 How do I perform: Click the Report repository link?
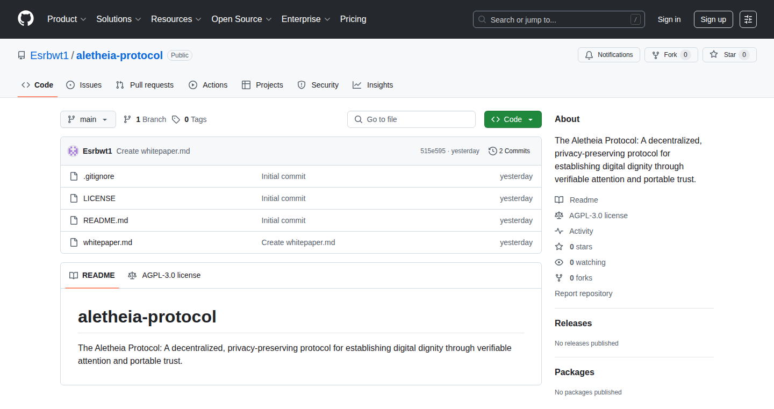point(584,293)
